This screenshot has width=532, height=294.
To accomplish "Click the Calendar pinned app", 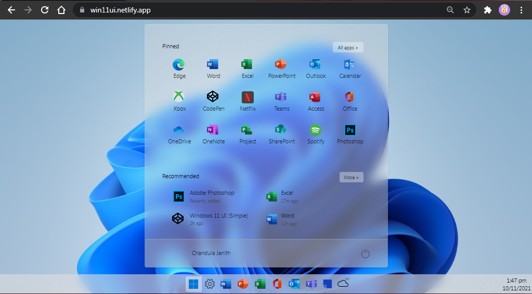I will tap(350, 69).
